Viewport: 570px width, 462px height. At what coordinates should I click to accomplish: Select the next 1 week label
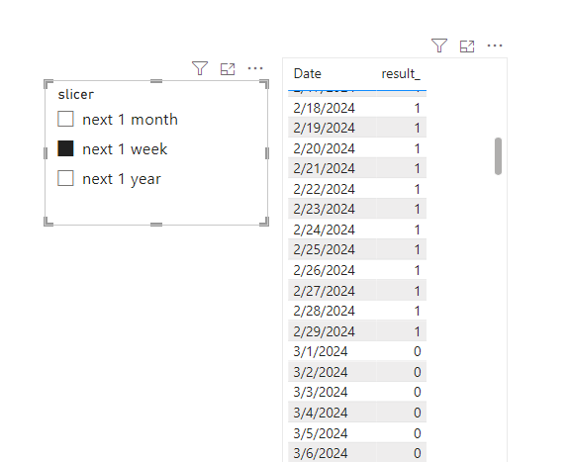pyautogui.click(x=125, y=149)
